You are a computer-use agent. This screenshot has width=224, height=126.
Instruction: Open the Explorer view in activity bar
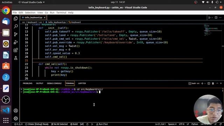click(16, 19)
